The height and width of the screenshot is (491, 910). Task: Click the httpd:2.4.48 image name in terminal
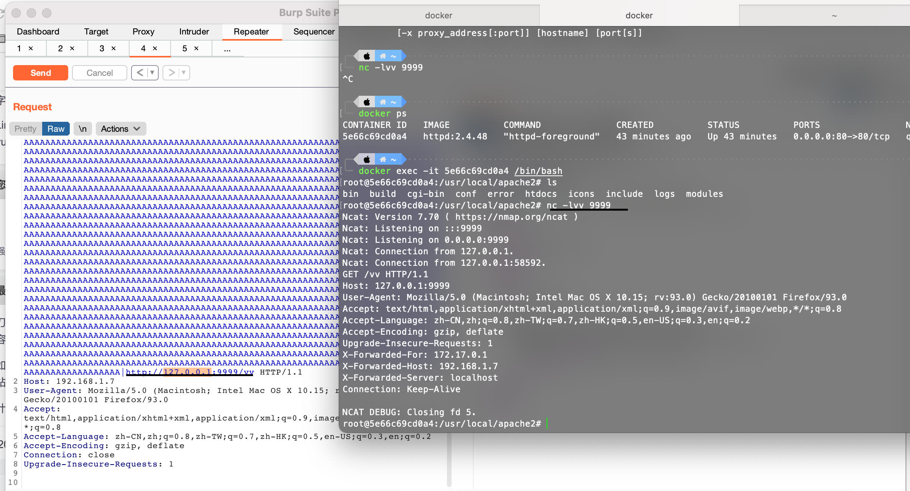point(455,137)
